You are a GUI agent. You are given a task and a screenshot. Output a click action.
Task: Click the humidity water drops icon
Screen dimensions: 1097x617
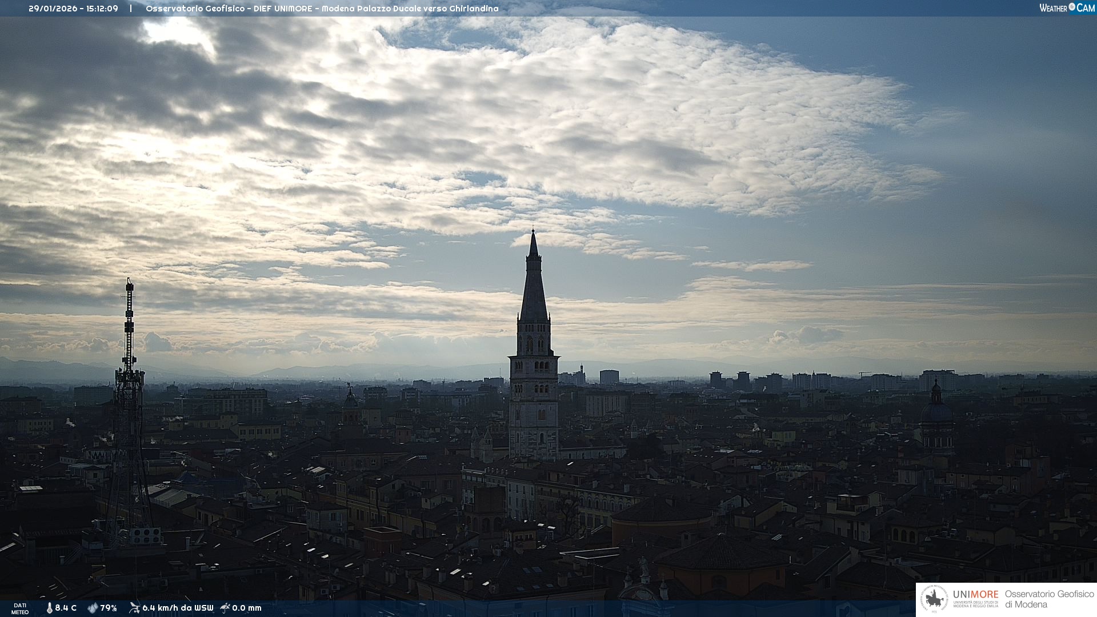pyautogui.click(x=93, y=608)
